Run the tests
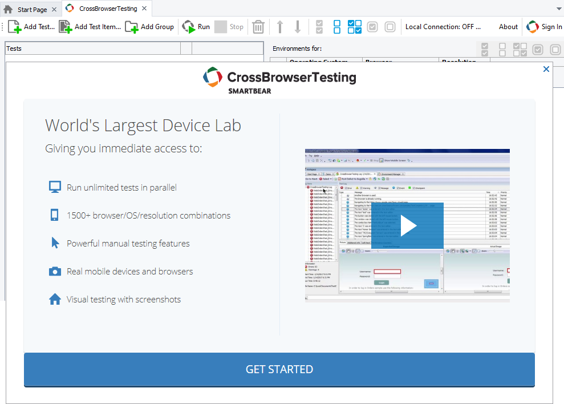564x404 pixels. point(196,27)
